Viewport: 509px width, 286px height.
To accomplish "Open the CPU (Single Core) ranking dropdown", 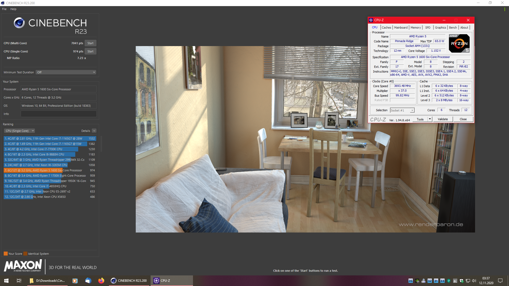I will click(19, 131).
